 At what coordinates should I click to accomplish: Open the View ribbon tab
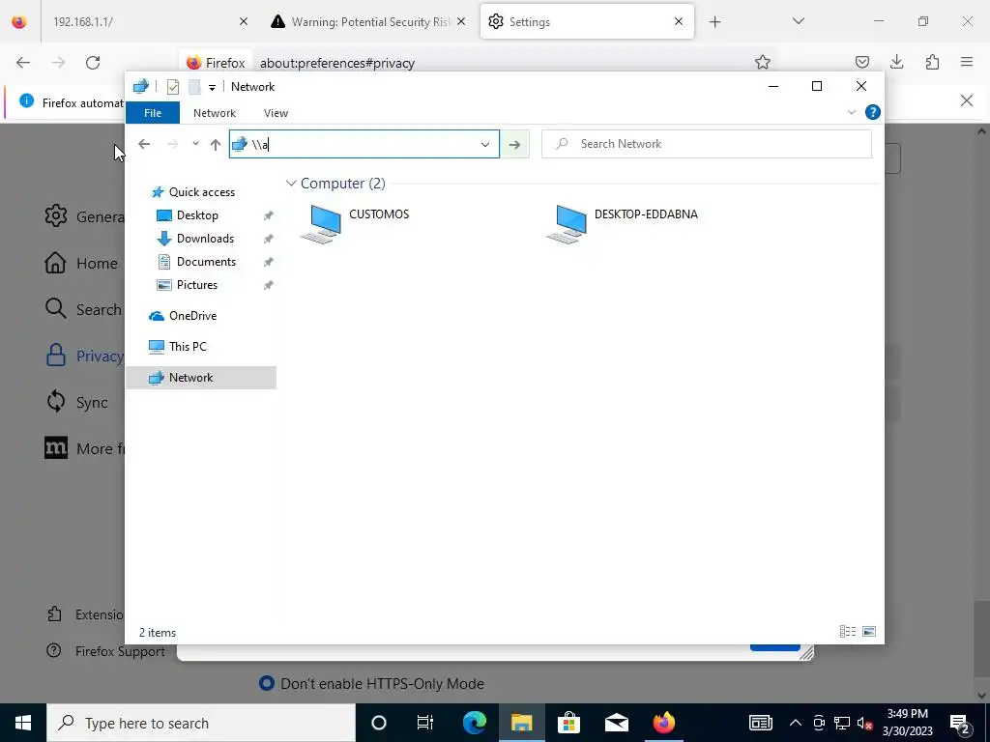276,113
